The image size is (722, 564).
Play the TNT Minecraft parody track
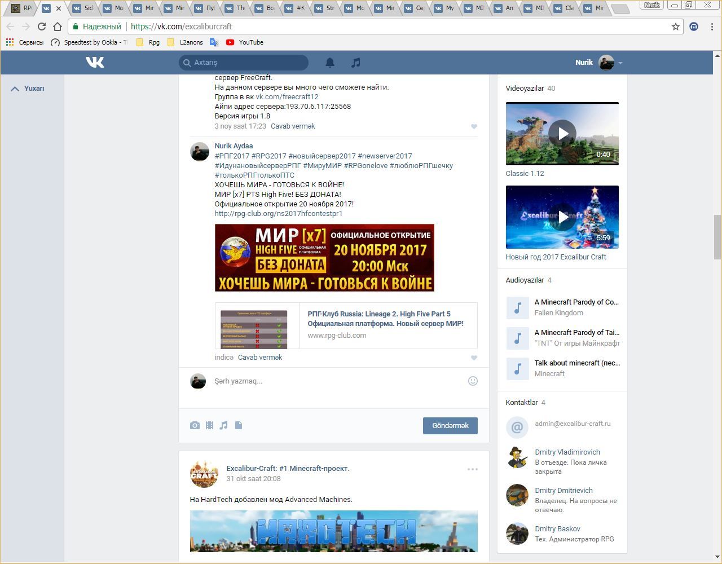click(x=517, y=338)
